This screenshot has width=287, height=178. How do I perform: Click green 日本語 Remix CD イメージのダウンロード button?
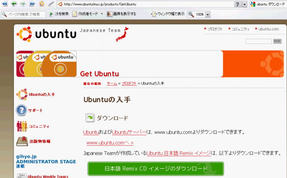pos(156,169)
